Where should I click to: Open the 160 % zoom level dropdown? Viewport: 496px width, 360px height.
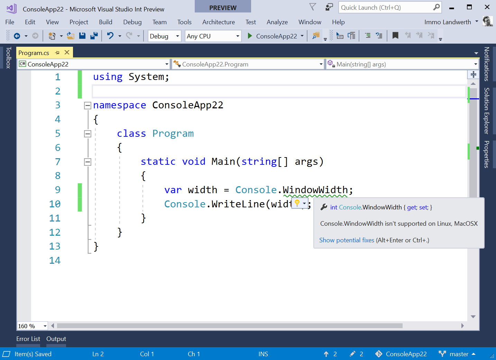(33, 326)
